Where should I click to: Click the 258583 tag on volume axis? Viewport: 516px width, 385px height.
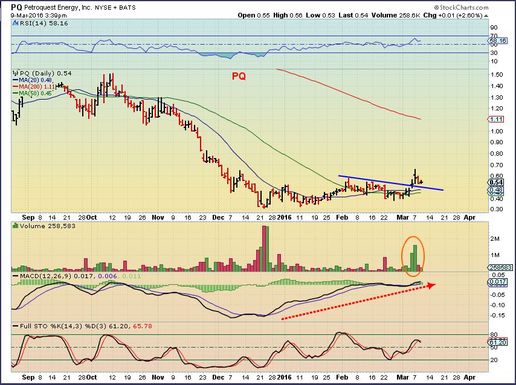pyautogui.click(x=500, y=267)
